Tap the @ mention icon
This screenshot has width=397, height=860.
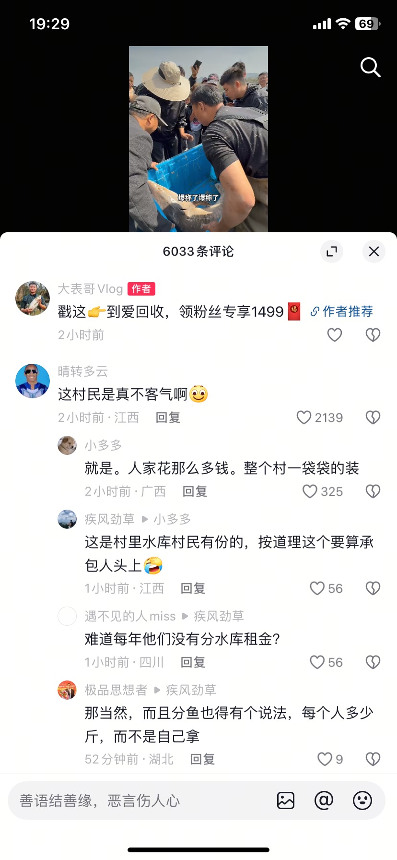click(324, 800)
